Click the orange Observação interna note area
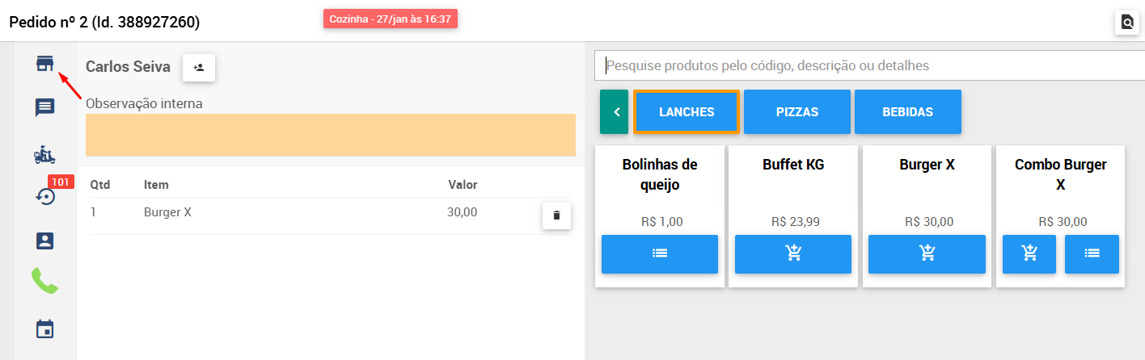1145x360 pixels. [x=331, y=135]
